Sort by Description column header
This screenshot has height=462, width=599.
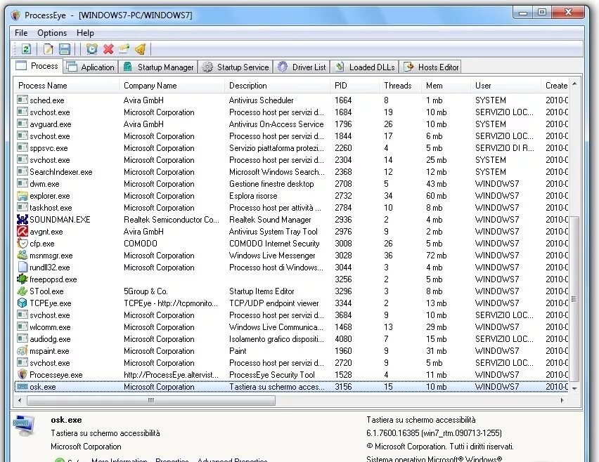coord(277,86)
